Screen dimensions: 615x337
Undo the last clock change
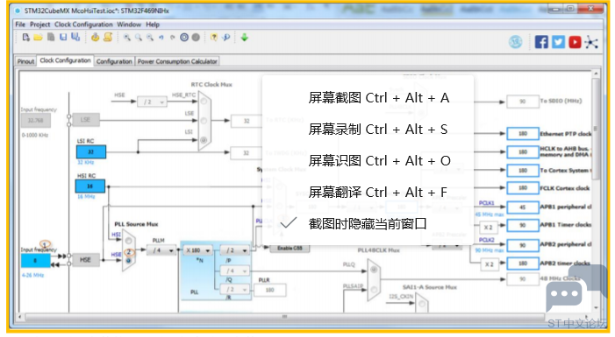click(161, 38)
